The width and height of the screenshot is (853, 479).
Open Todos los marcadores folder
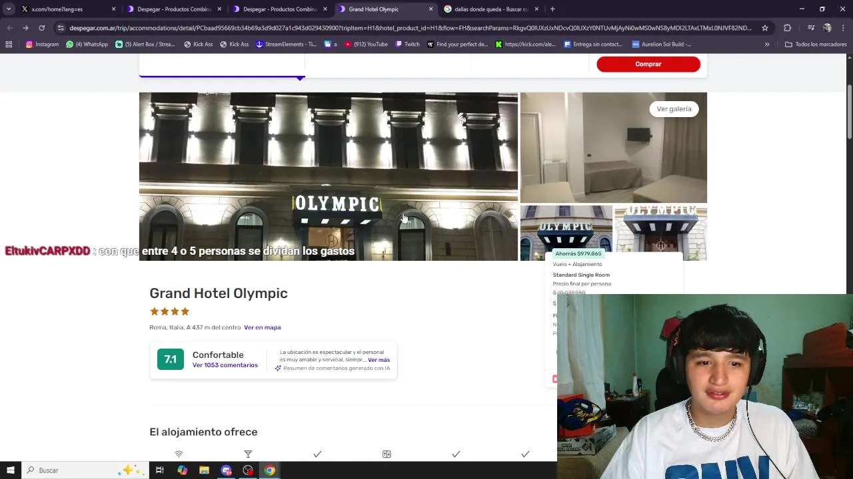(816, 45)
